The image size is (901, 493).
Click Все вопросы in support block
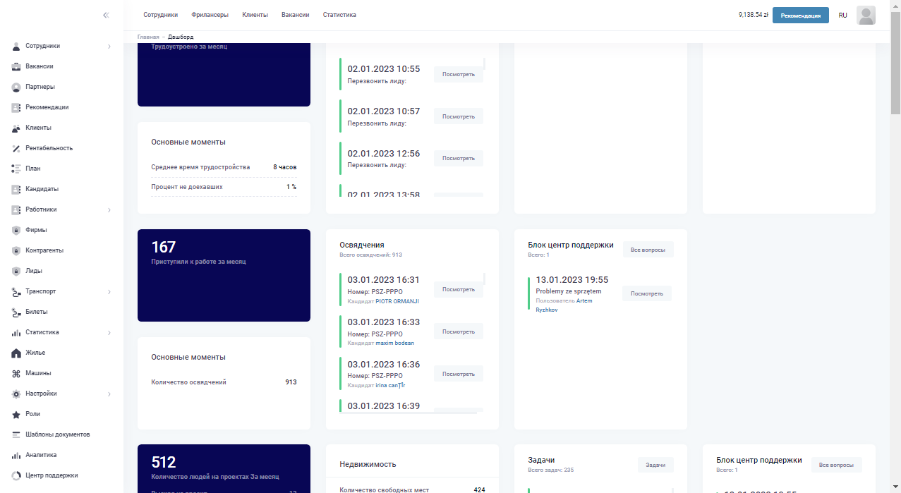click(648, 250)
